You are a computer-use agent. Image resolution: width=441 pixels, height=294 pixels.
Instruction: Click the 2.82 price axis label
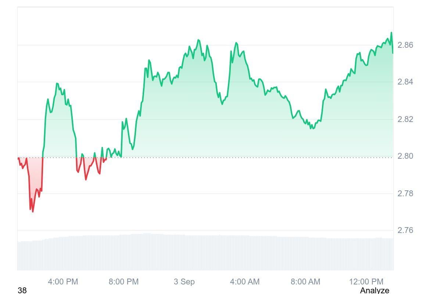(405, 119)
